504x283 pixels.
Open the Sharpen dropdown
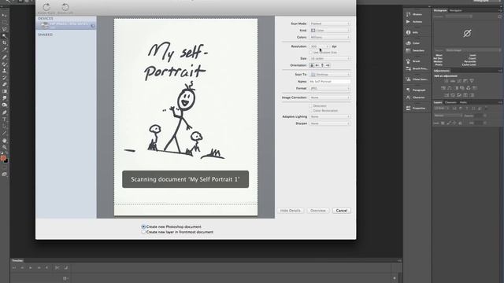click(x=330, y=123)
